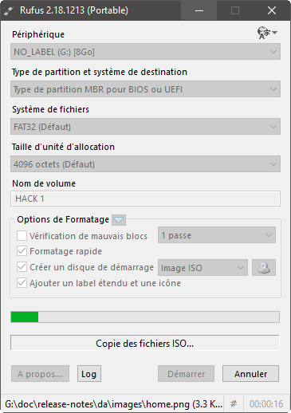
Task: Toggle Créer un disque de démarrage checkbox
Action: pos(22,267)
